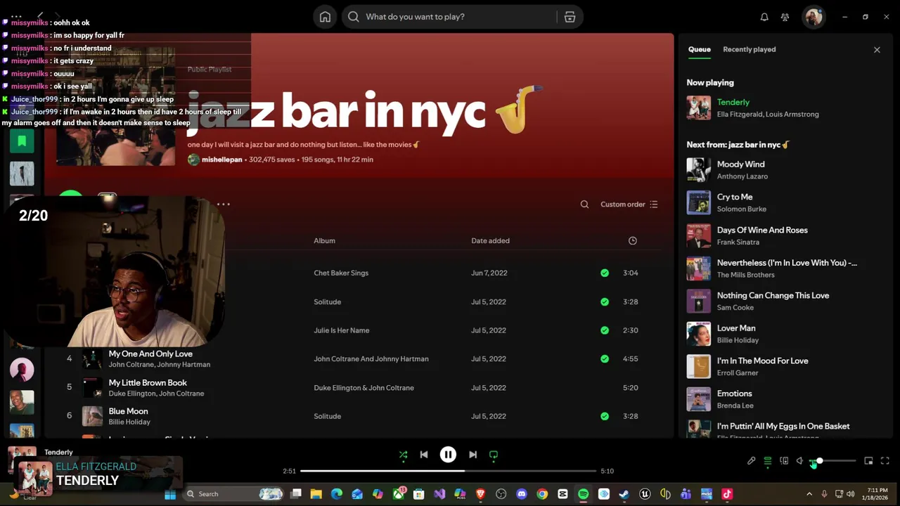Open Connect to a device
The width and height of the screenshot is (900, 506).
point(784,461)
